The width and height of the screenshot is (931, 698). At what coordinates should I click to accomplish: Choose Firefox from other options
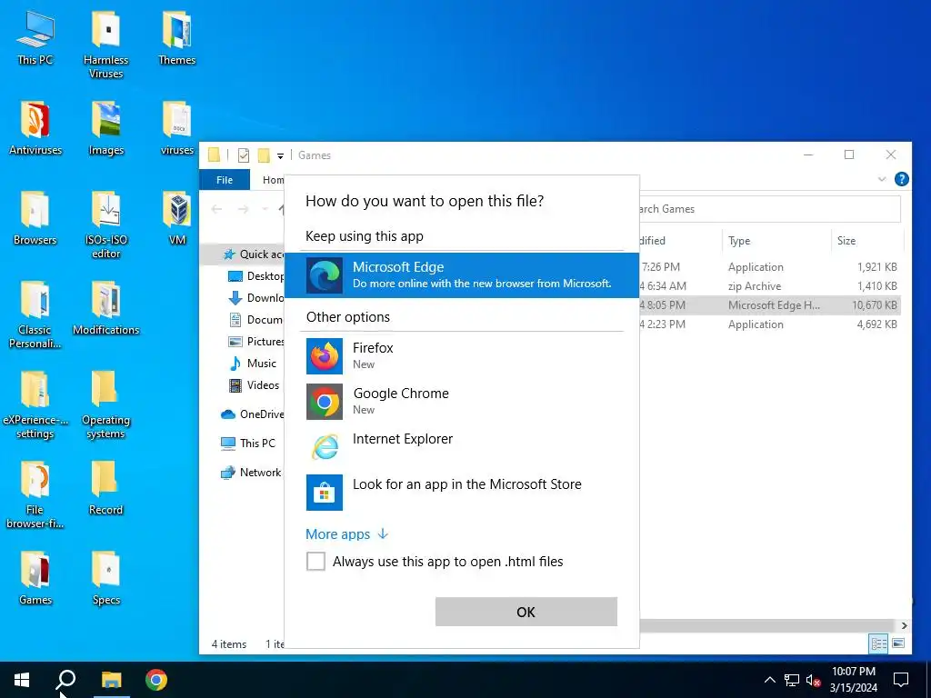pyautogui.click(x=461, y=355)
